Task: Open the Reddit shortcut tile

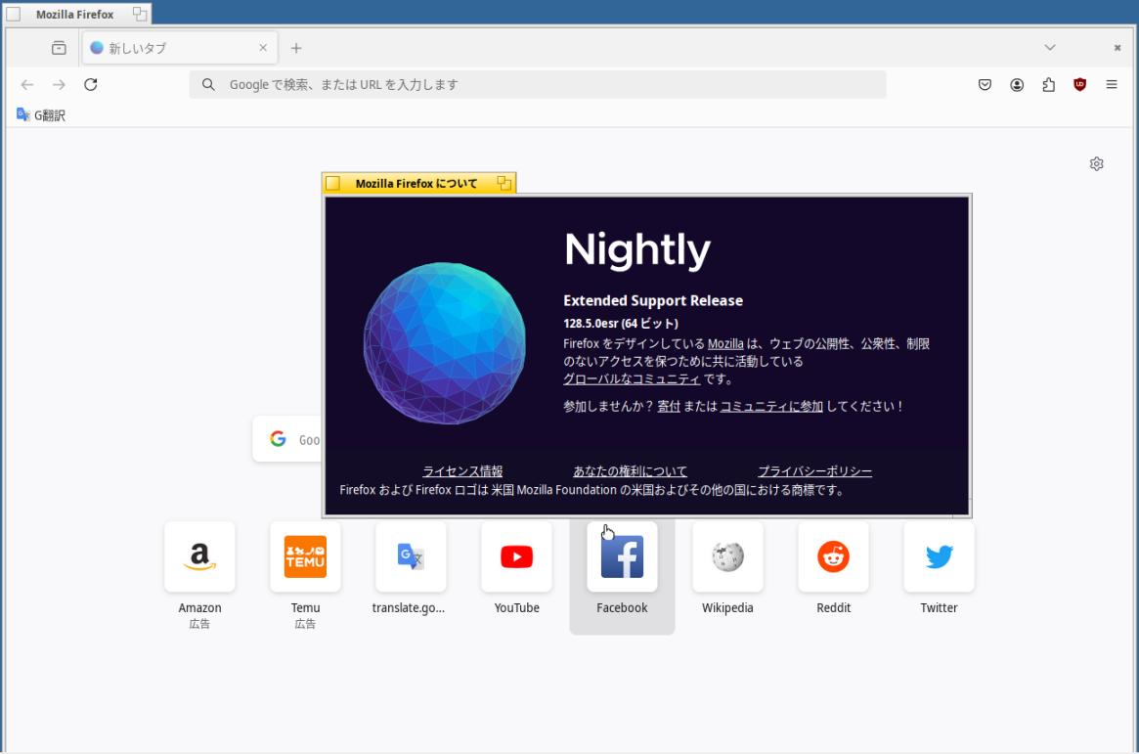Action: [x=833, y=557]
